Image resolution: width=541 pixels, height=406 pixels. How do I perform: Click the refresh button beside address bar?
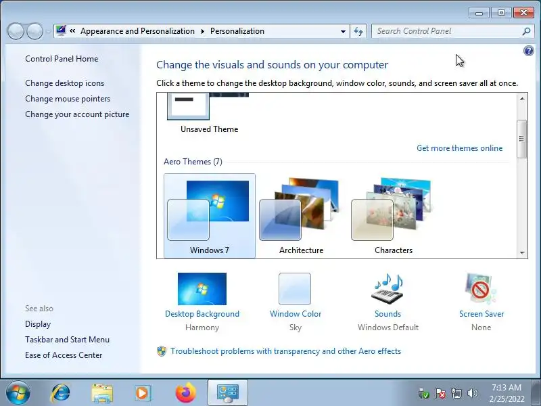[x=358, y=31]
